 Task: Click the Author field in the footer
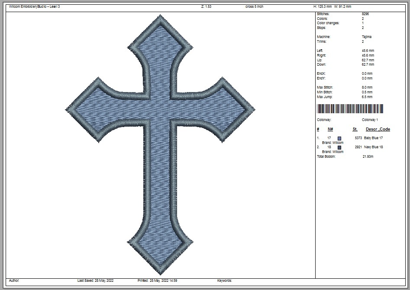tap(14, 280)
